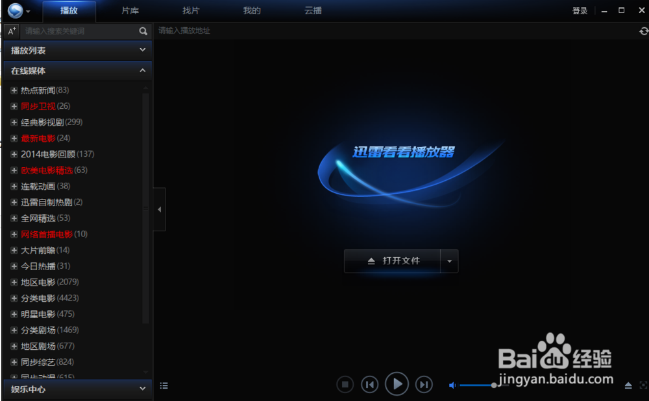
Task: Maximize the player window
Action: pos(622,11)
